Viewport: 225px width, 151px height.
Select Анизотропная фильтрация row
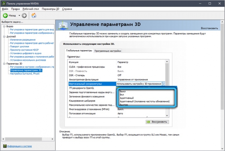[116, 80]
